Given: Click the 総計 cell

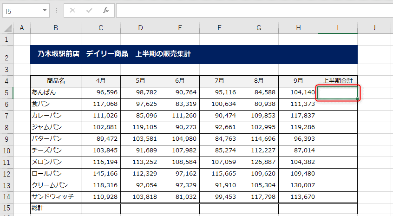Looking at the screenshot, I should [56, 209].
